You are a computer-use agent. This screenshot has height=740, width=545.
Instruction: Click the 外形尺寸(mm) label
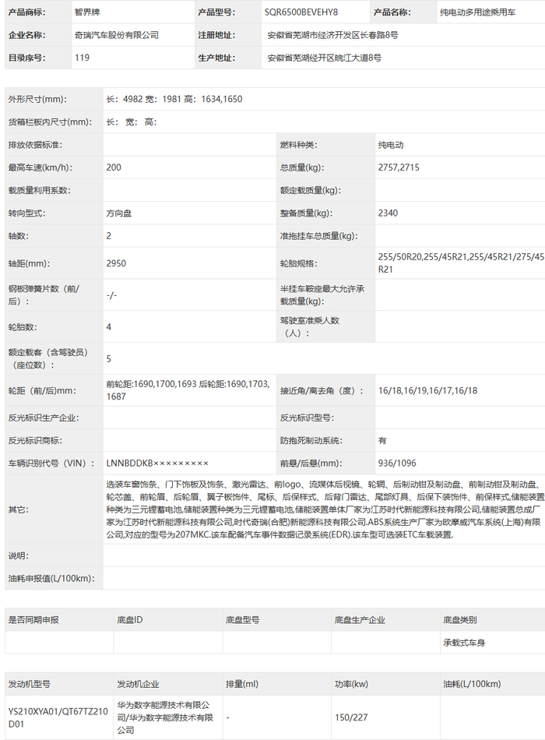(x=37, y=99)
